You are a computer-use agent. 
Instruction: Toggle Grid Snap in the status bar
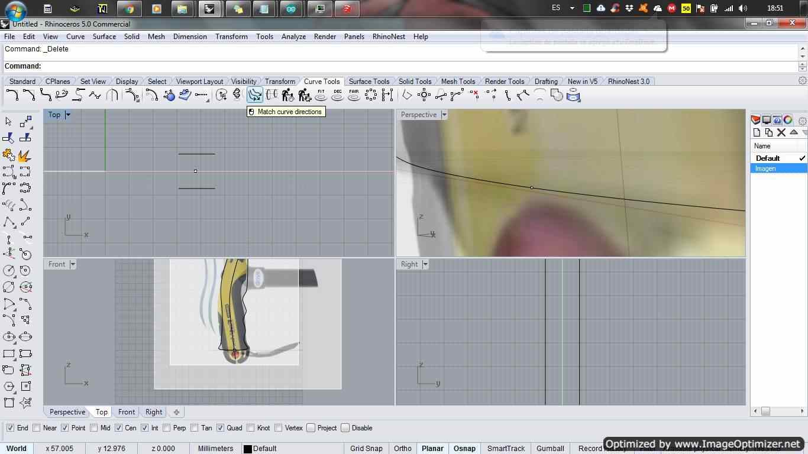pyautogui.click(x=366, y=449)
